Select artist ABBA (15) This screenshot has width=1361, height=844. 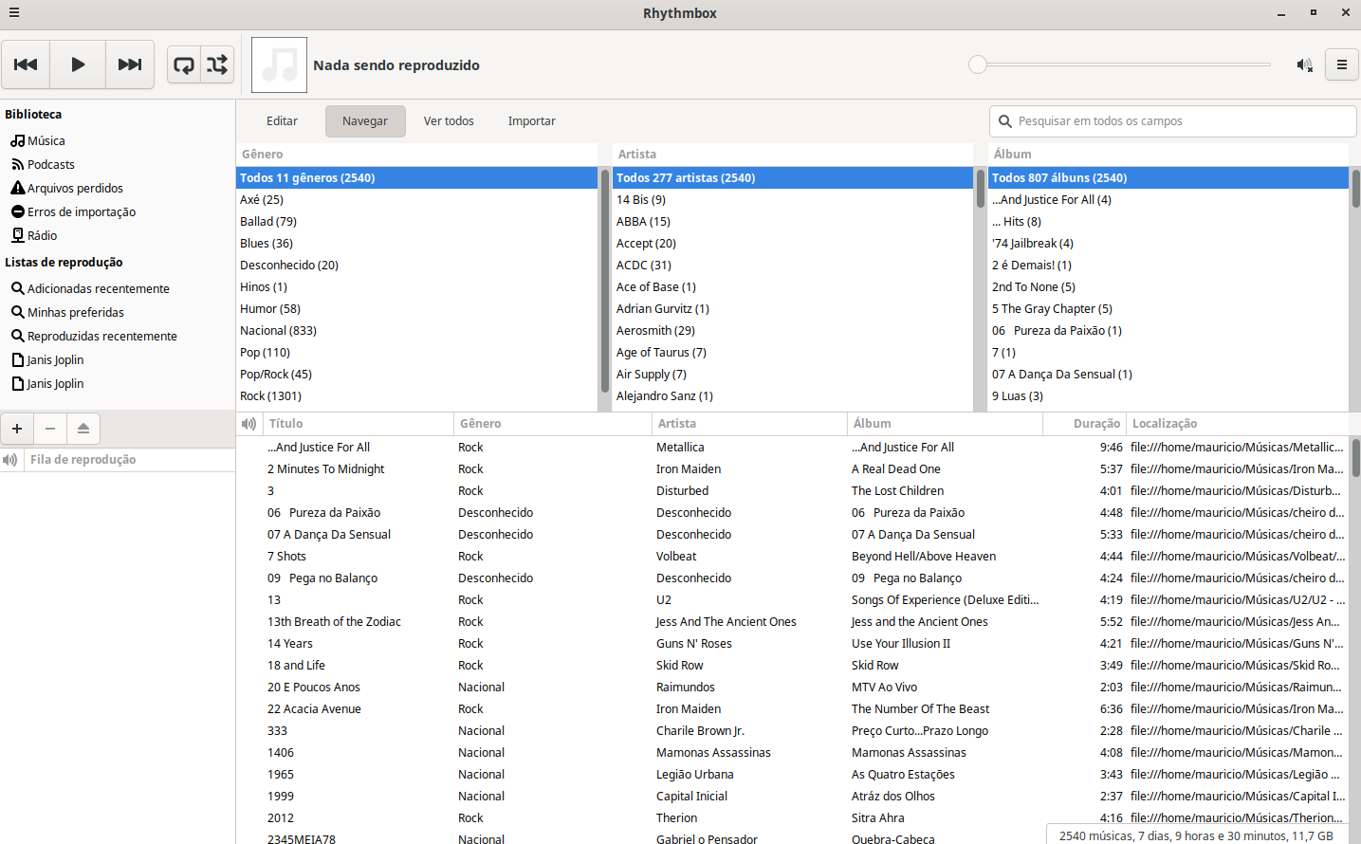click(x=793, y=221)
